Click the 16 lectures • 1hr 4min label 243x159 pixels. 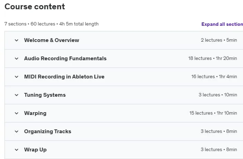(214, 76)
